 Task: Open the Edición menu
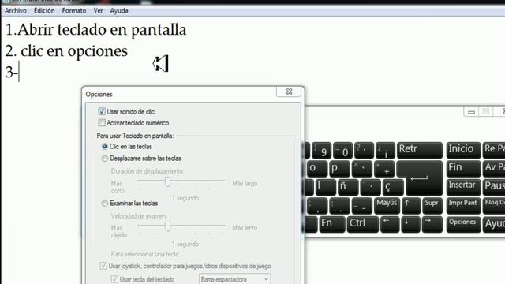(x=44, y=10)
